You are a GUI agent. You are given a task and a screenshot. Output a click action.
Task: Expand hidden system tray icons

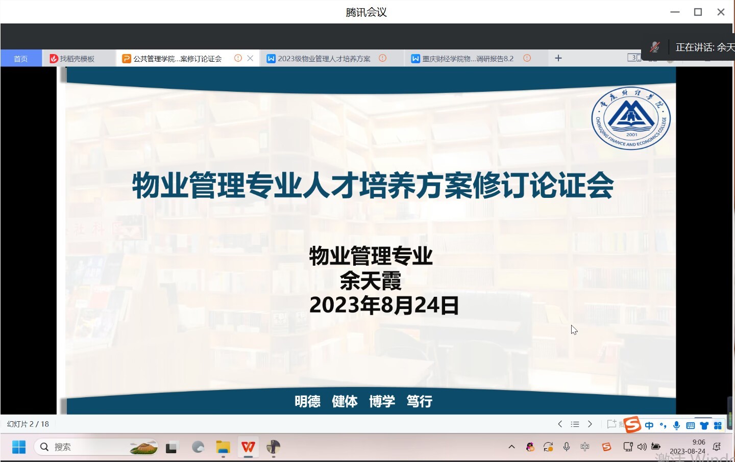pyautogui.click(x=511, y=447)
